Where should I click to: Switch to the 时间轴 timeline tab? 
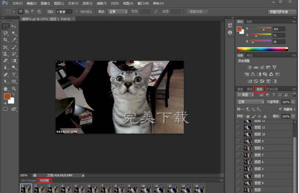pos(44,181)
